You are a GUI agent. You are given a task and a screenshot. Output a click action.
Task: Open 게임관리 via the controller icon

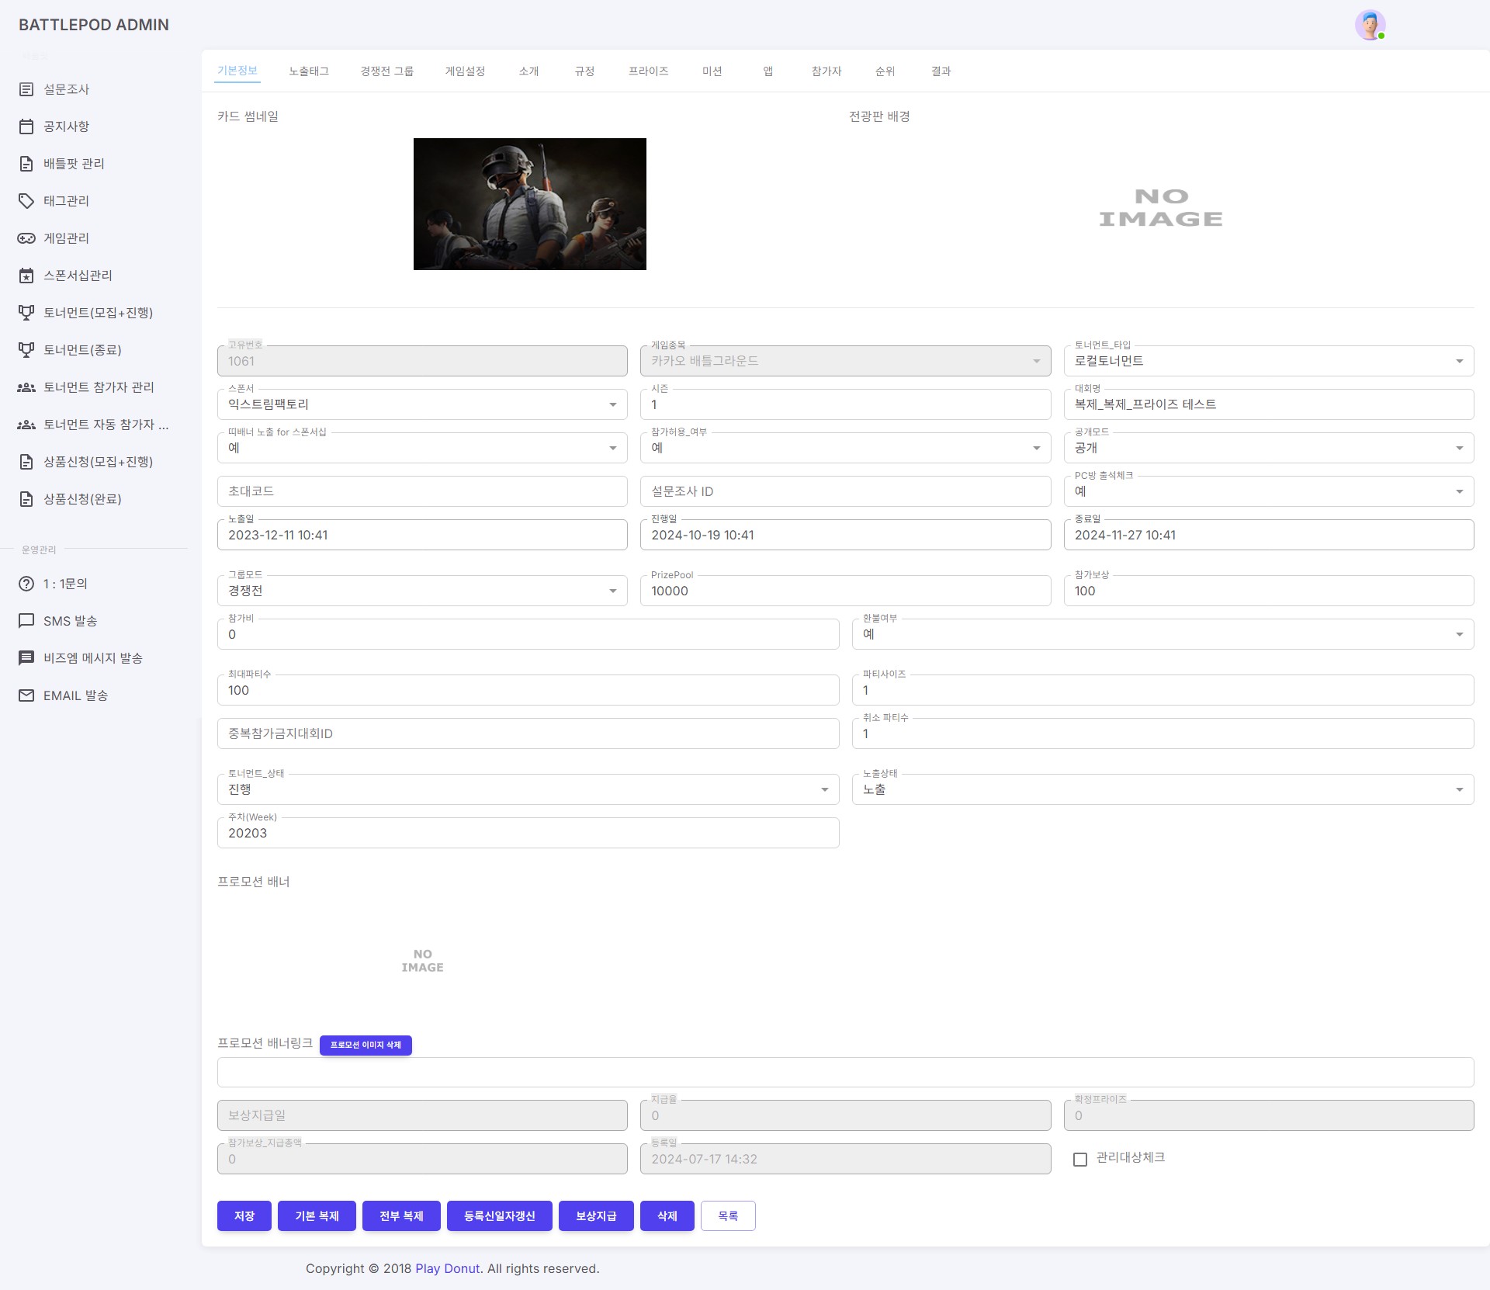[27, 238]
